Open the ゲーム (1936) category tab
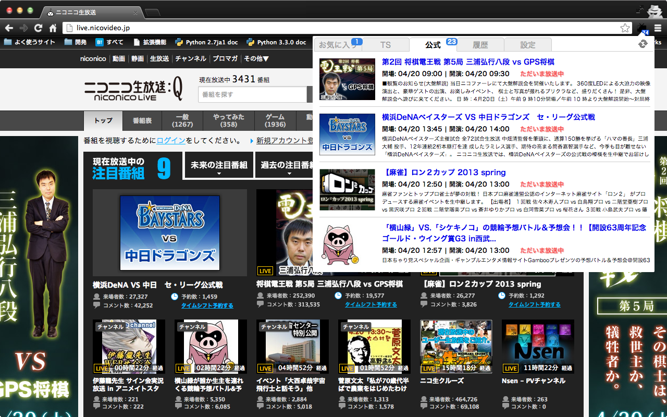This screenshot has width=667, height=417. tap(275, 120)
